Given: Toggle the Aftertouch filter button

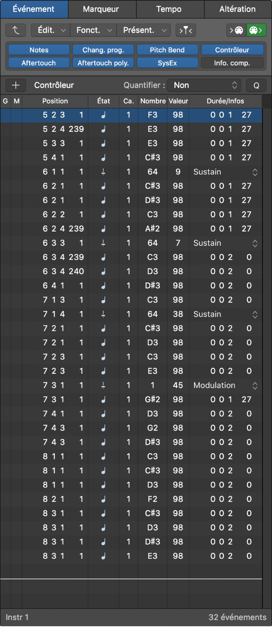Looking at the screenshot, I should click(x=39, y=63).
